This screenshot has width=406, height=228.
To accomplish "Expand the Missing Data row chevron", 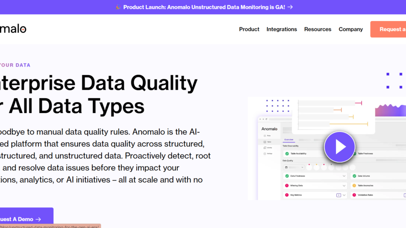I will pyautogui.click(x=344, y=186).
